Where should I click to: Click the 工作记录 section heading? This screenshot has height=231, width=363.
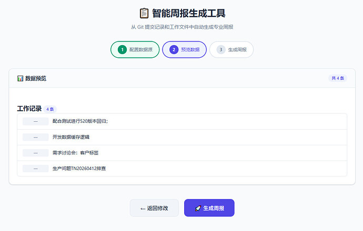(x=29, y=109)
